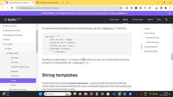
Task: Jump to Multiline strings in contents
Action: pos(153,42)
